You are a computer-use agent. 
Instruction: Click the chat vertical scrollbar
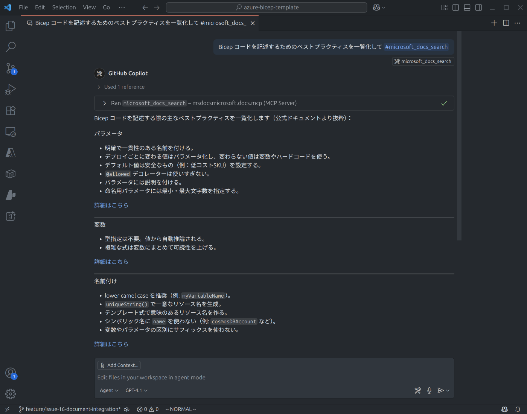pyautogui.click(x=459, y=136)
